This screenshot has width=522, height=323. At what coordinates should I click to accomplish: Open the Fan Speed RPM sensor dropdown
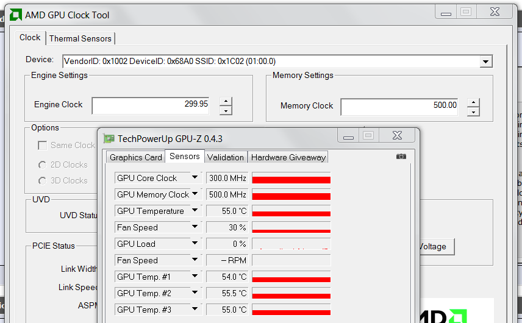click(195, 260)
